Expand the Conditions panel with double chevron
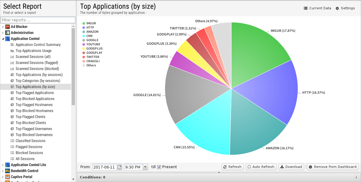Screen dimensions: 361x182 (356, 177)
